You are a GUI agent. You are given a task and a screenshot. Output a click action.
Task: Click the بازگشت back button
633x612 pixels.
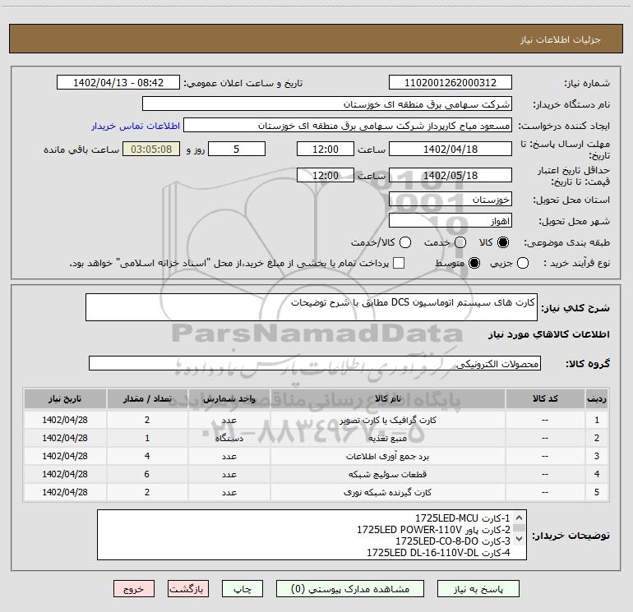[188, 589]
